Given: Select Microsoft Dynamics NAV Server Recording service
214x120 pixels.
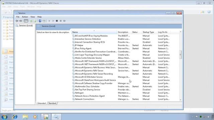Looking at the screenshot, I should (121, 74).
